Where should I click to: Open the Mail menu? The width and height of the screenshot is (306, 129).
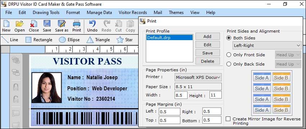click(158, 13)
